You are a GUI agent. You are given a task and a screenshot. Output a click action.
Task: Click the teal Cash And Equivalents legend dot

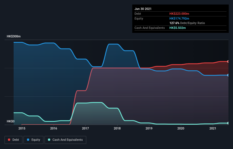[49, 140]
